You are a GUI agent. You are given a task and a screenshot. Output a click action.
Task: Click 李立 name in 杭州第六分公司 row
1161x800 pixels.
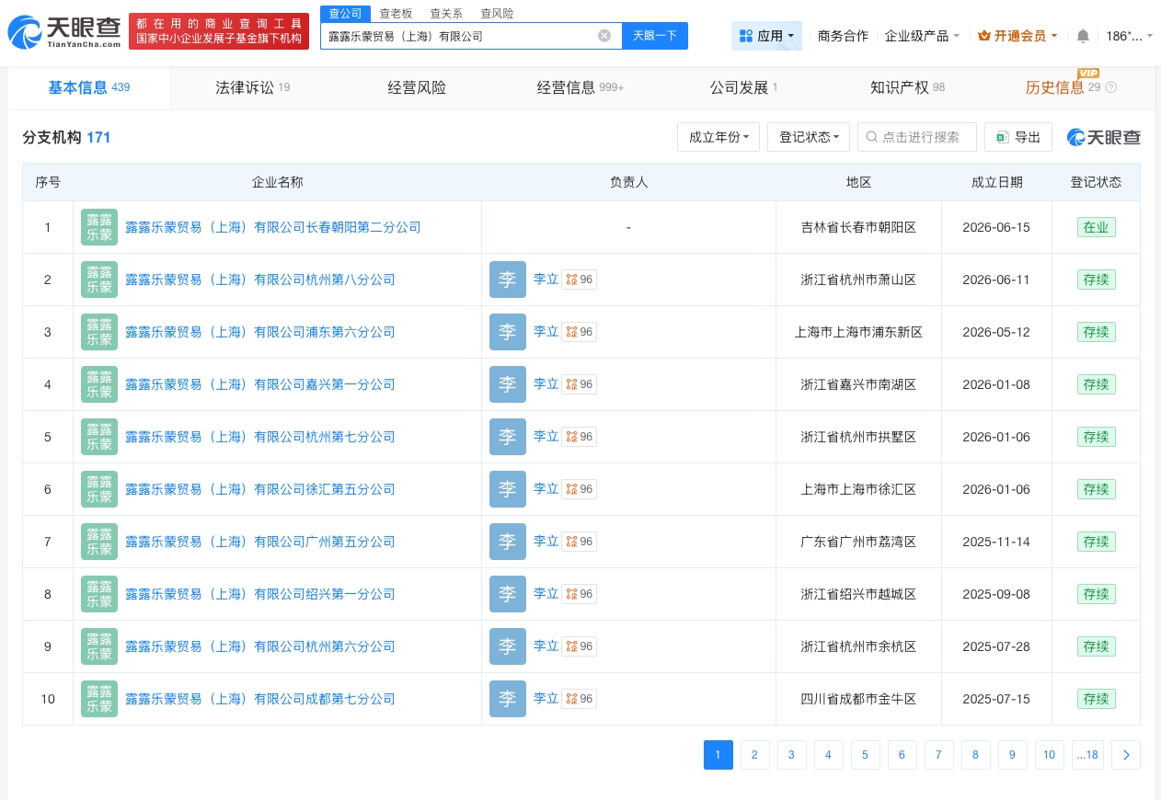pos(546,646)
